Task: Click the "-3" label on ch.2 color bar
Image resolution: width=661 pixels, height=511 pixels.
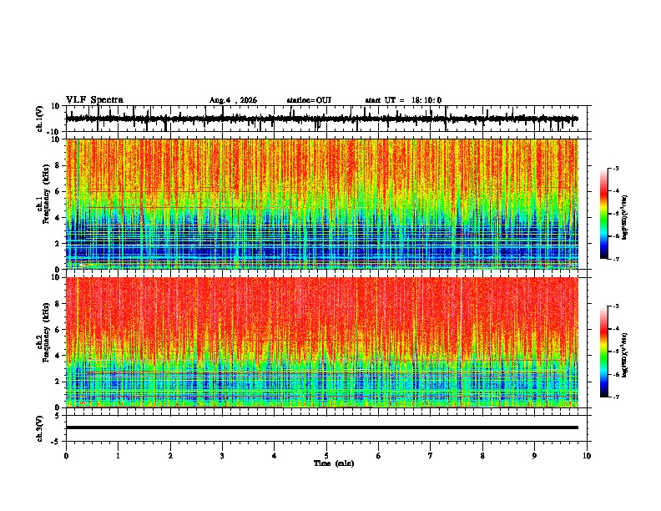Action: (616, 306)
